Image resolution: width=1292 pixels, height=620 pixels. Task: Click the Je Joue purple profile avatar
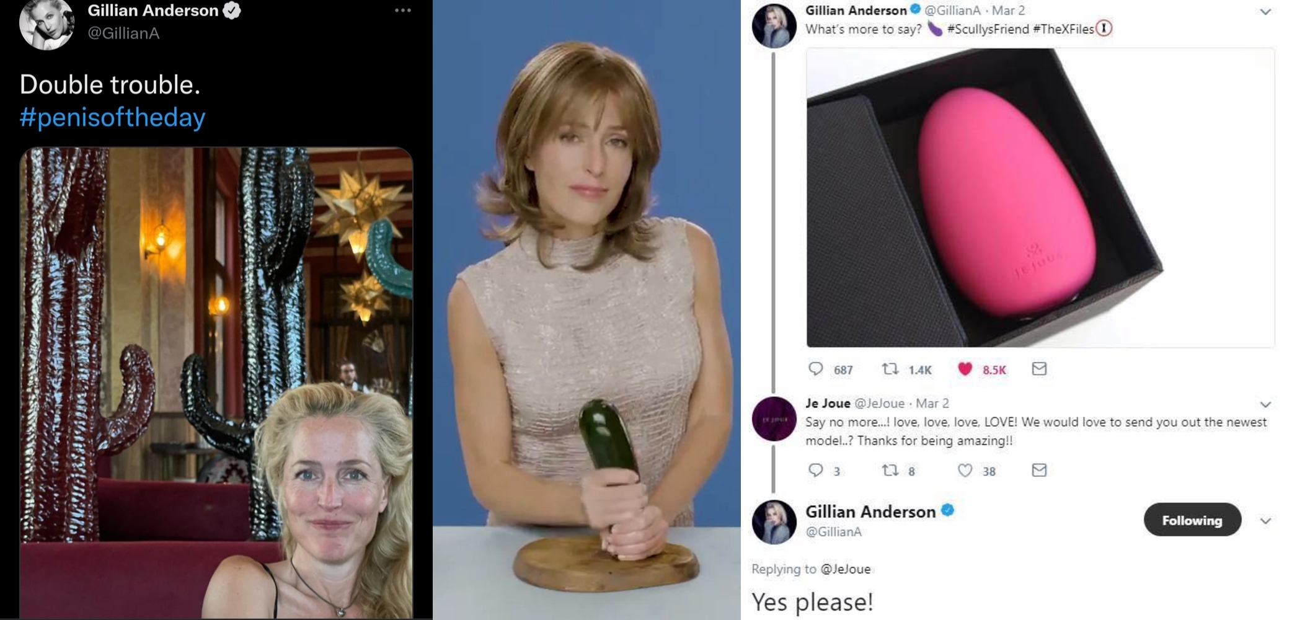[x=774, y=419]
